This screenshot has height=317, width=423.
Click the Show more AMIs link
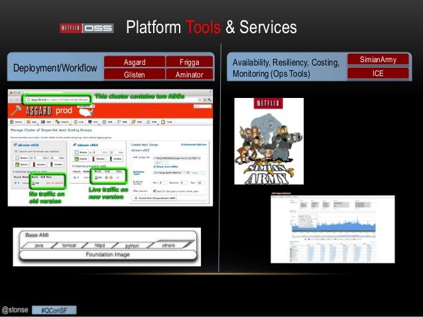165,167
